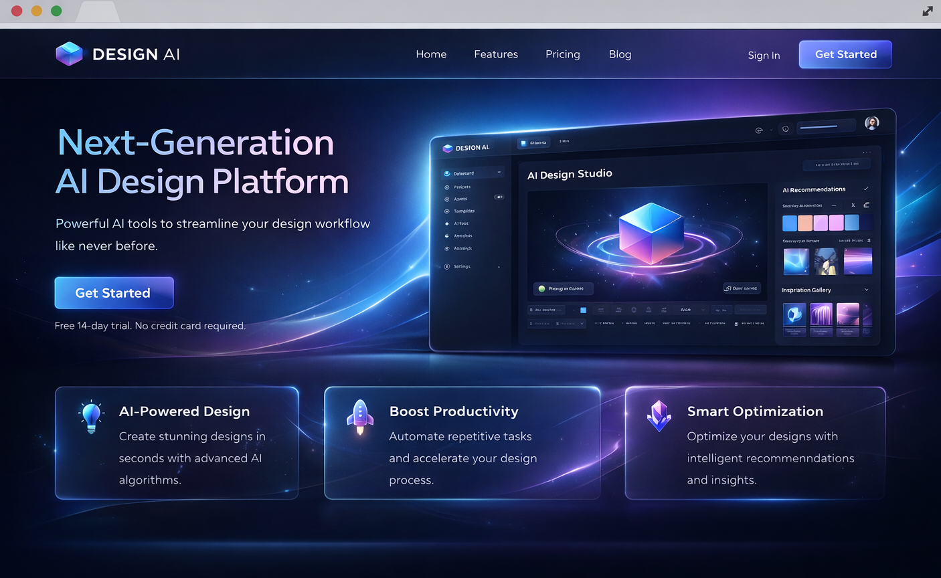The image size is (941, 578).
Task: Pick the peach color swatch in AI Recommendations
Action: point(805,223)
